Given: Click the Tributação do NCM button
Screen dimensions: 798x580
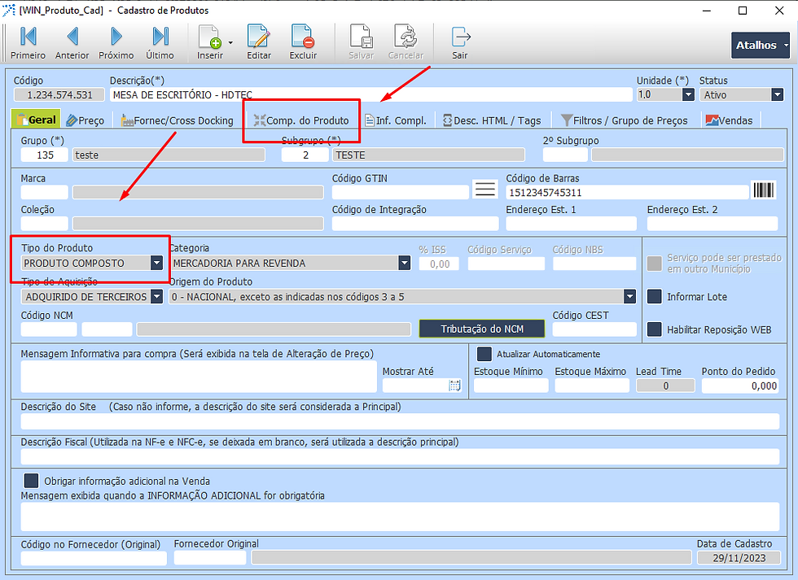Looking at the screenshot, I should (x=481, y=329).
